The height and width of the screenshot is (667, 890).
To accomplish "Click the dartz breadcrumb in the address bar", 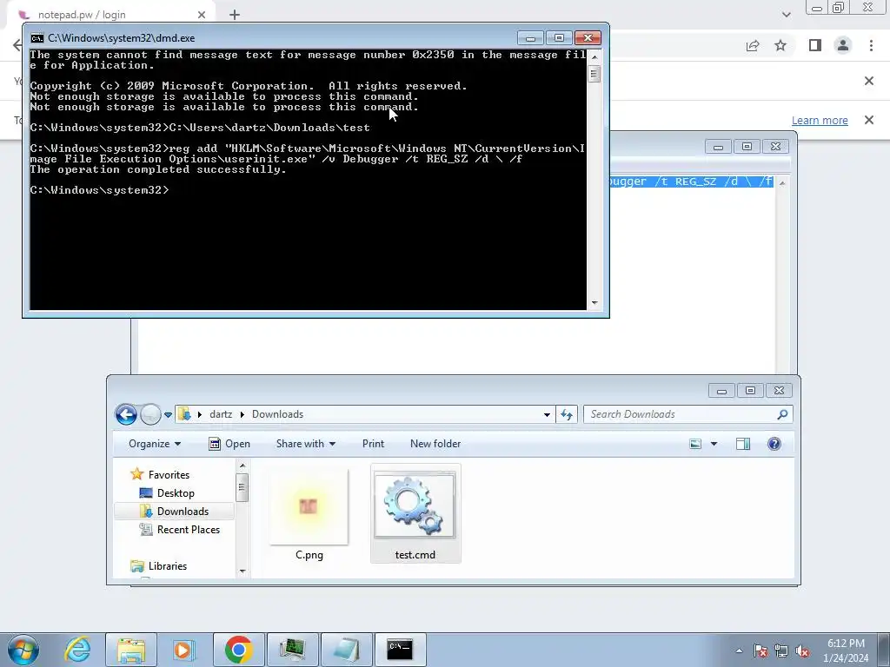I will point(221,414).
